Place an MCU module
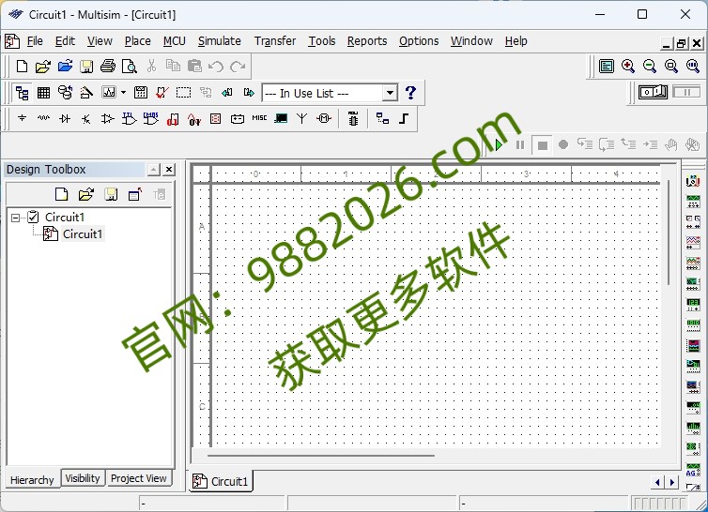Screen dimensions: 708x512 click(353, 119)
